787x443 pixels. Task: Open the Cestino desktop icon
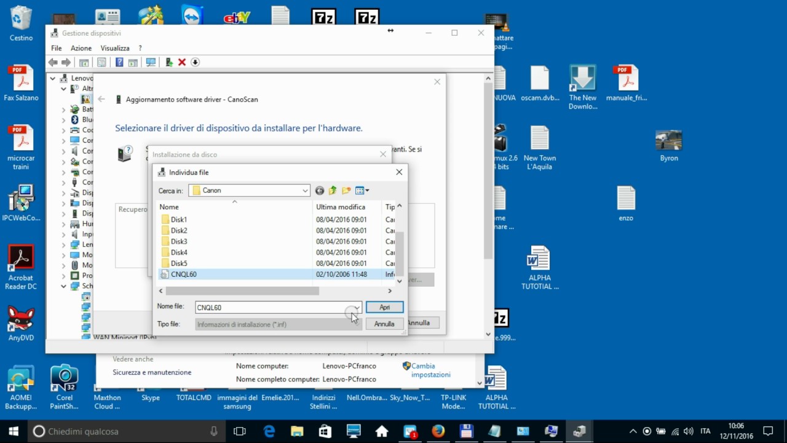click(x=21, y=25)
